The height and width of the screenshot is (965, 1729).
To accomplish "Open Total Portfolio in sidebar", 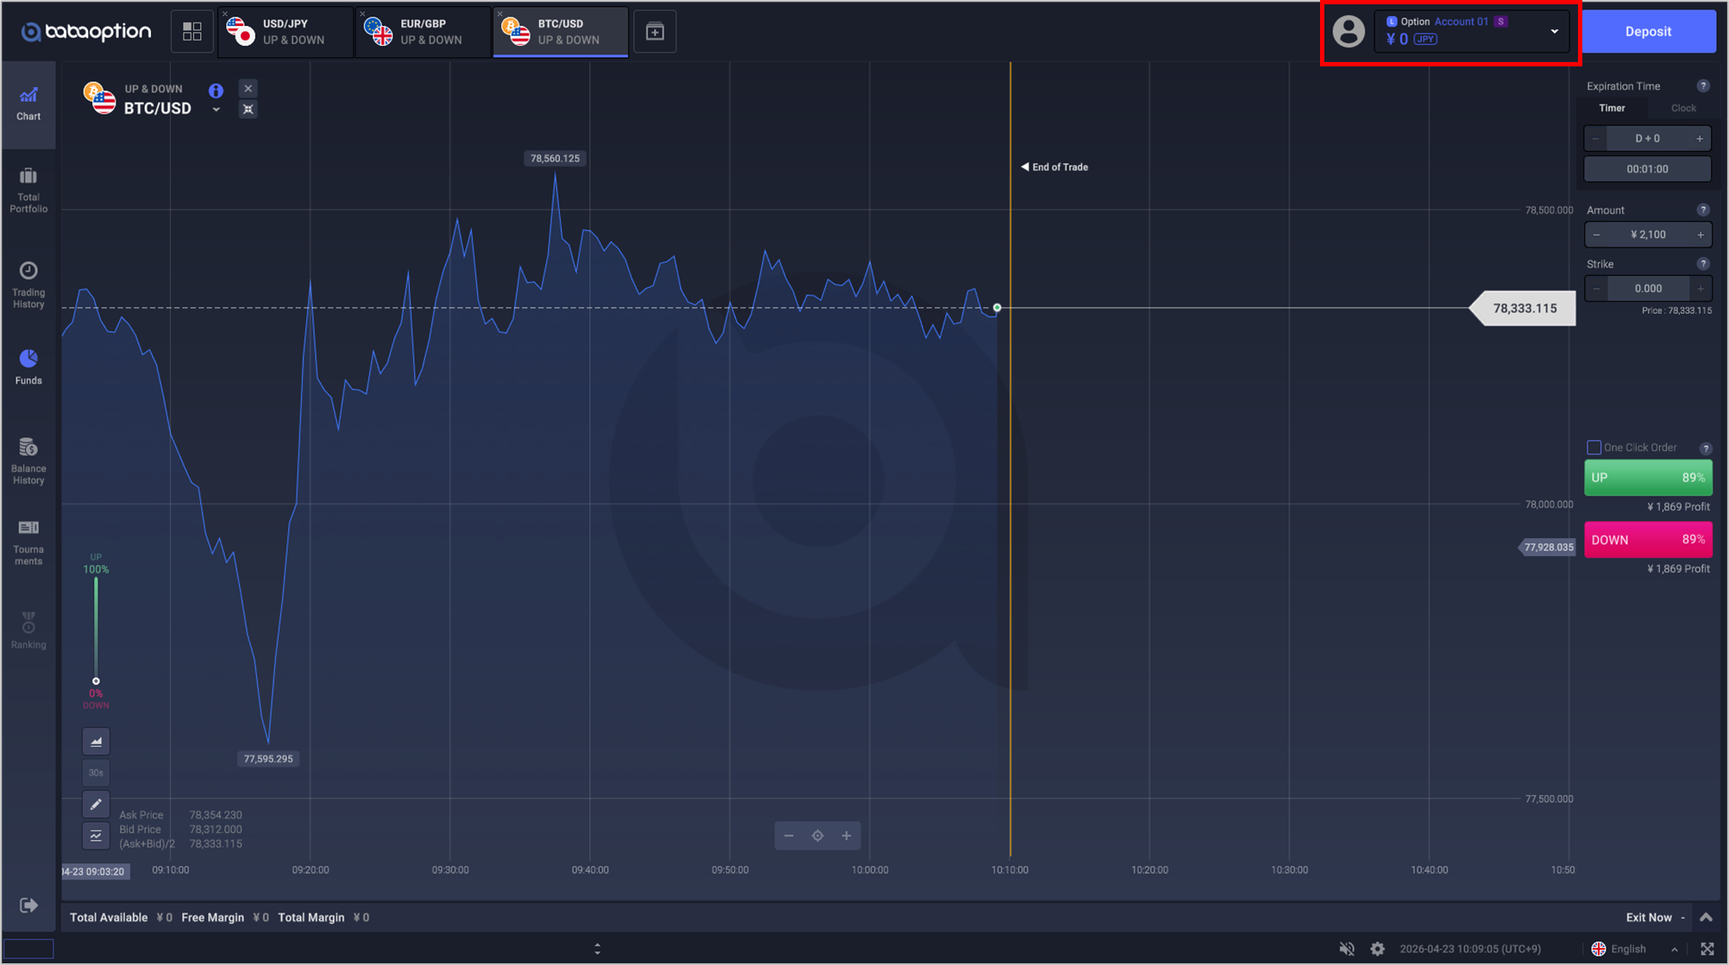I will coord(28,189).
